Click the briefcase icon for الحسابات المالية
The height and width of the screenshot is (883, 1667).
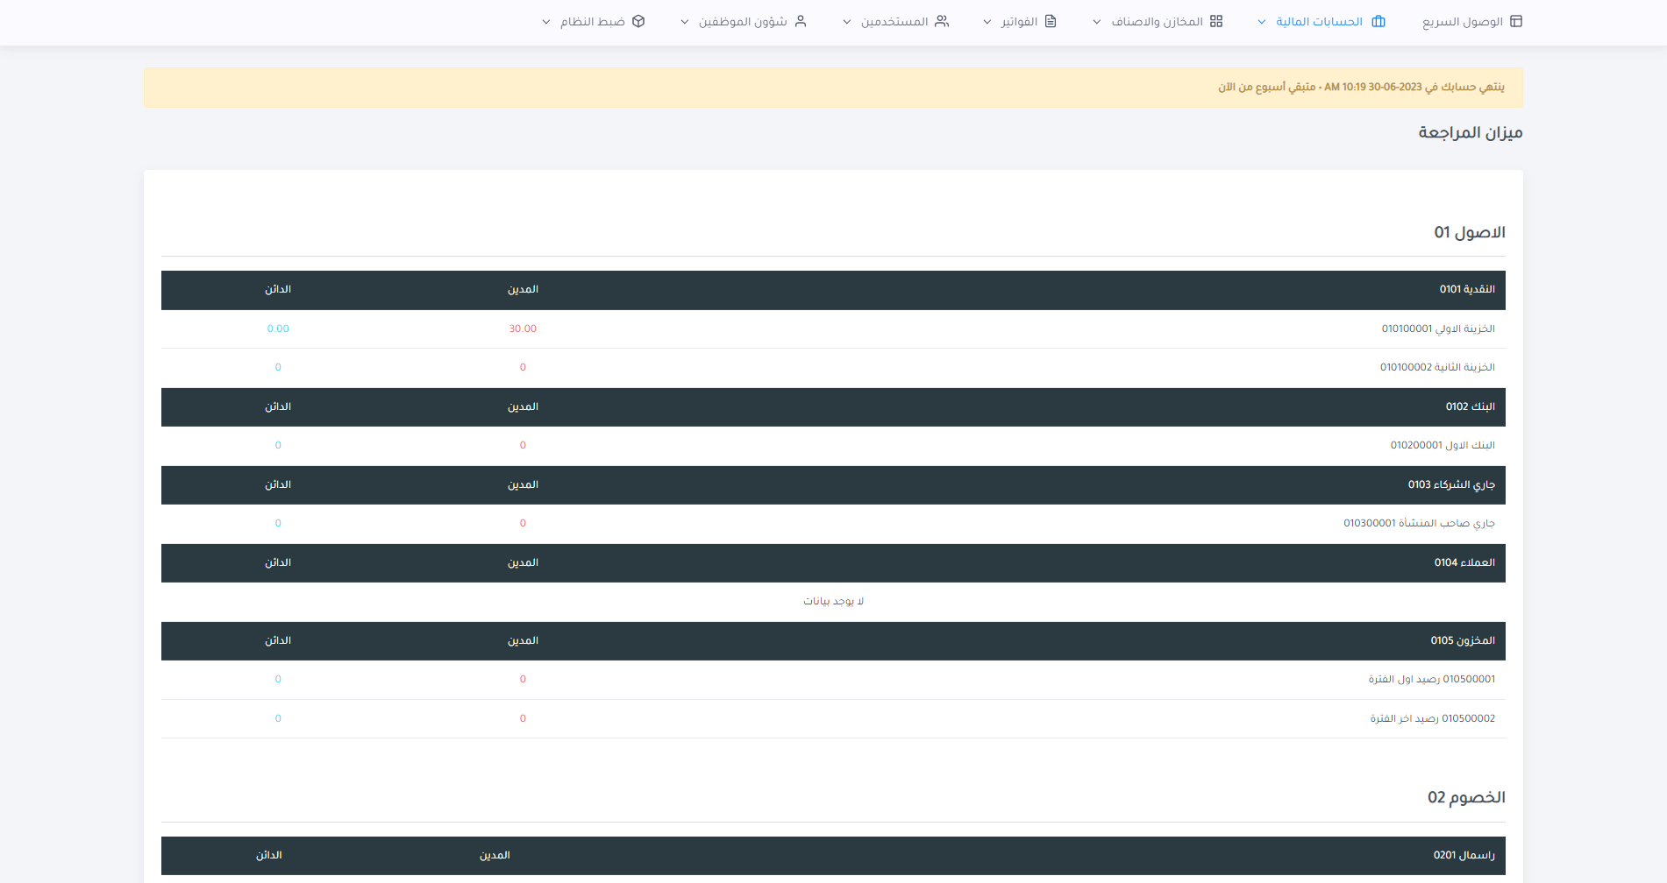1378,21
